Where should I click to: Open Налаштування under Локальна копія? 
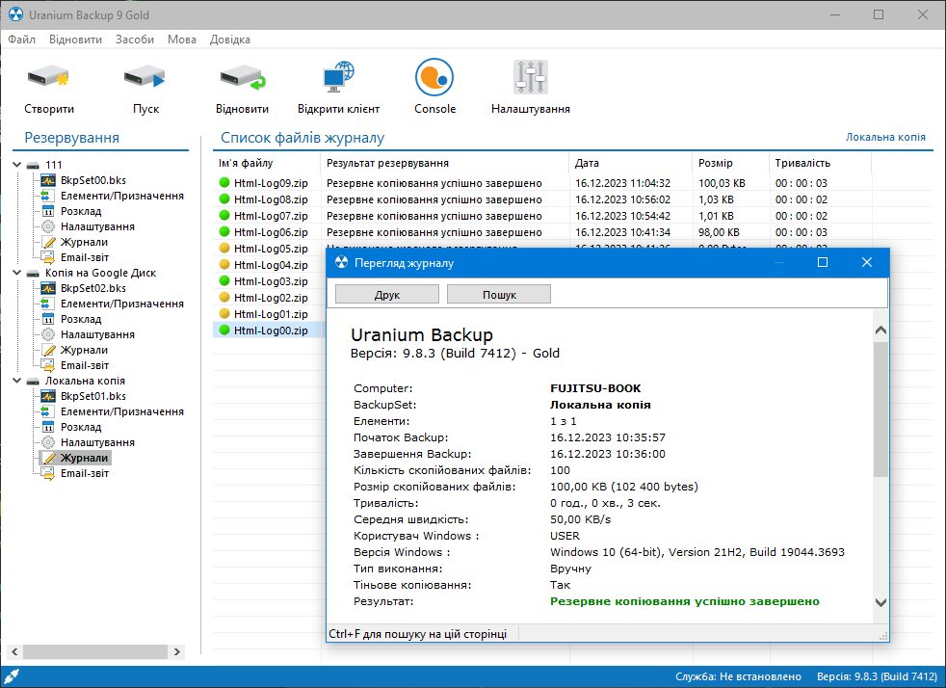(x=97, y=442)
